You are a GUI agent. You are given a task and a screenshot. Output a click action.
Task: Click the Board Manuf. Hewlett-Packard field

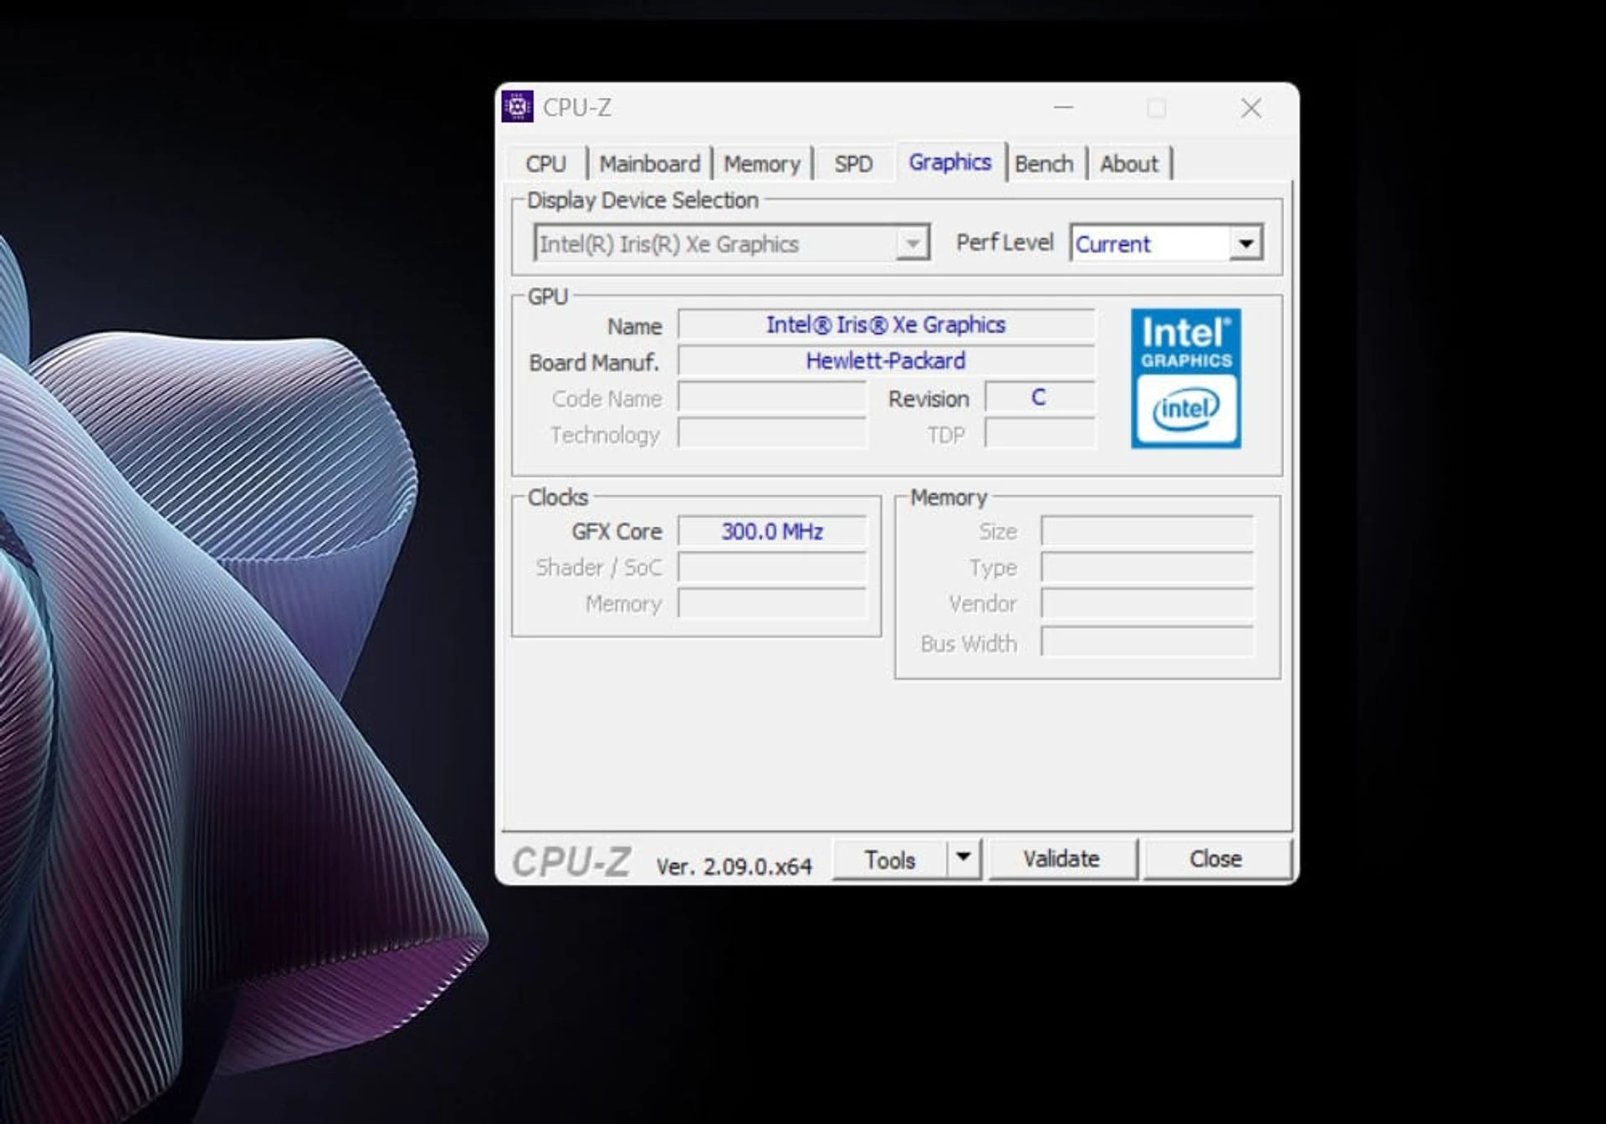[x=886, y=360]
